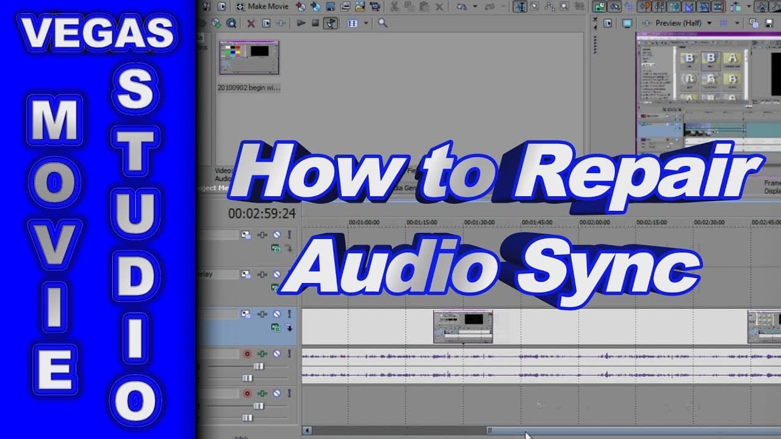This screenshot has height=439, width=781.
Task: Make highlighted track a compositing child
Action: (289, 327)
